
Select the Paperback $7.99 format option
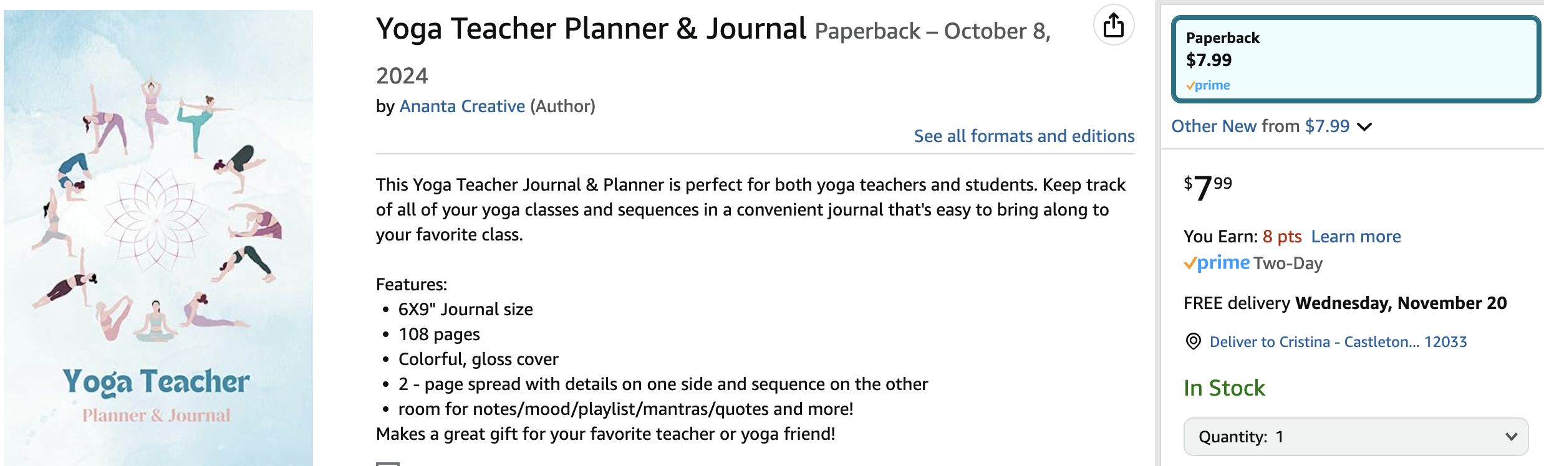(1356, 60)
